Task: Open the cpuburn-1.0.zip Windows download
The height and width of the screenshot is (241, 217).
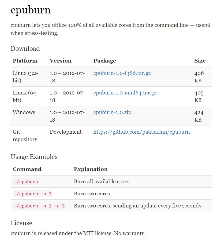Action: (112, 112)
